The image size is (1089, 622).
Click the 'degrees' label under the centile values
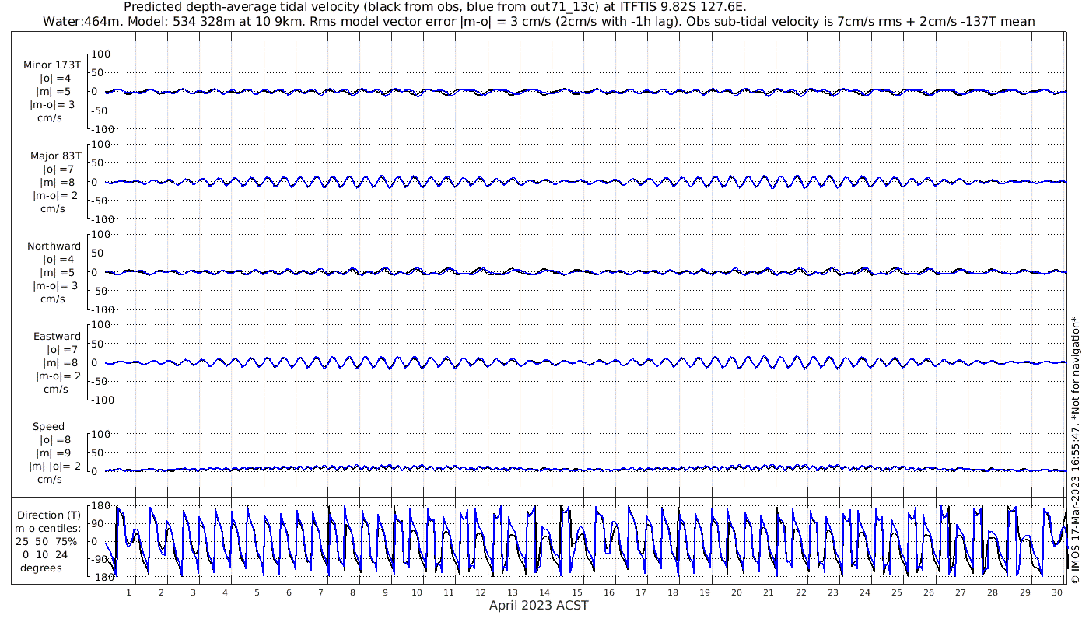(x=41, y=568)
